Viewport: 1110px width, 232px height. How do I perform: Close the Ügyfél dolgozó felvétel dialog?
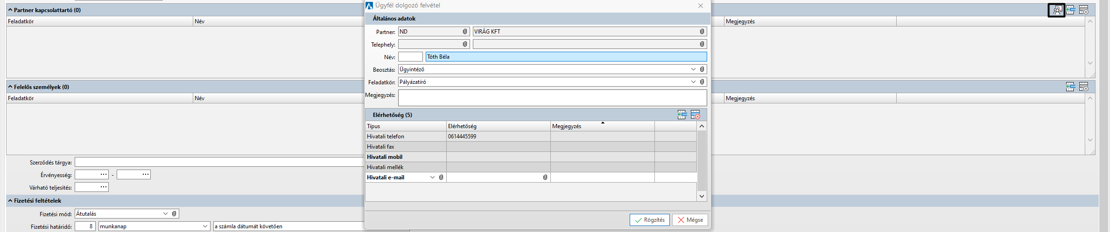tap(701, 6)
